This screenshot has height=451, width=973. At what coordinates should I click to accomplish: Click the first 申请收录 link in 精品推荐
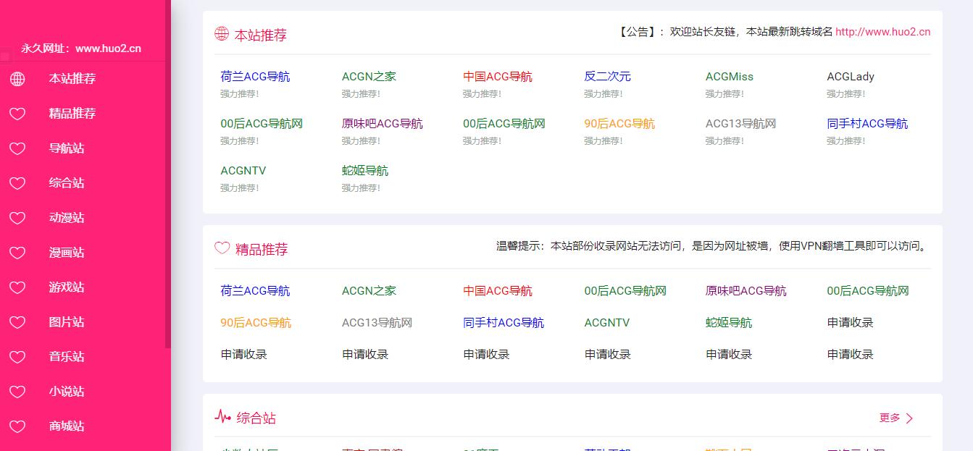click(x=850, y=323)
